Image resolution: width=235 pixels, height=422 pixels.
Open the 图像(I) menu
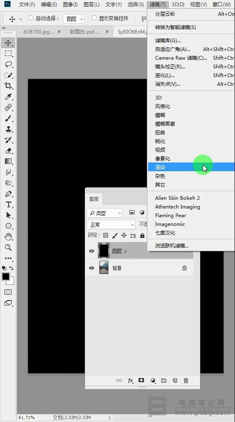click(70, 5)
